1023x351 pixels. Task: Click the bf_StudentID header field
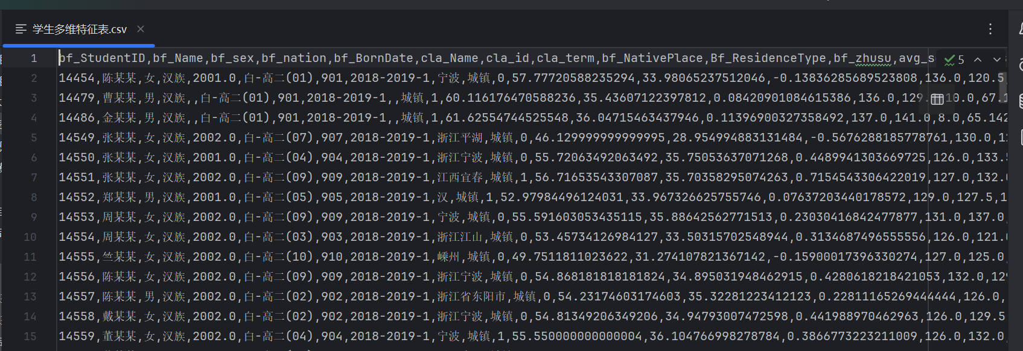(x=102, y=58)
